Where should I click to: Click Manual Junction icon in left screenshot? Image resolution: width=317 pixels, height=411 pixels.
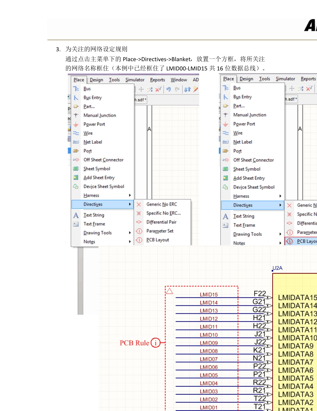[x=76, y=115]
